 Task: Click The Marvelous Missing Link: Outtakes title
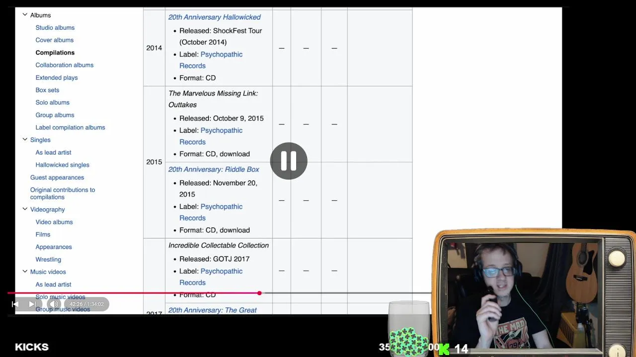coord(213,99)
